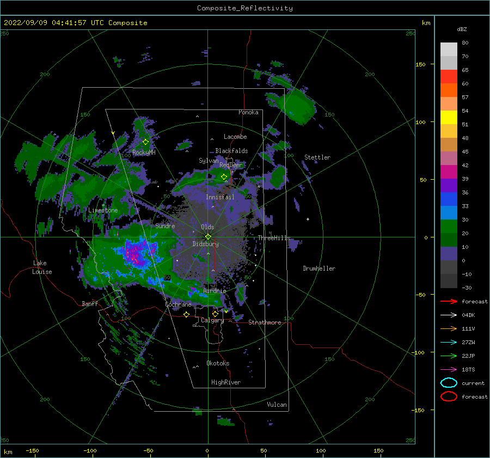This screenshot has height=458, width=490.
Task: Select the magenta 42 dBZ swatch
Action: [x=449, y=172]
